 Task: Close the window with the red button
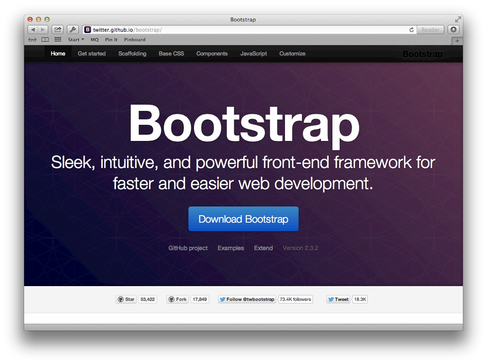click(x=30, y=19)
